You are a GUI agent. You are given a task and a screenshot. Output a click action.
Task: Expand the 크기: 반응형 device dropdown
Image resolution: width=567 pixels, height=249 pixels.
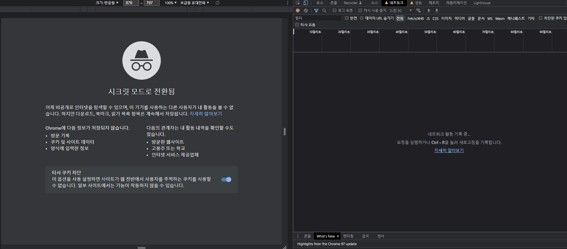click(107, 3)
